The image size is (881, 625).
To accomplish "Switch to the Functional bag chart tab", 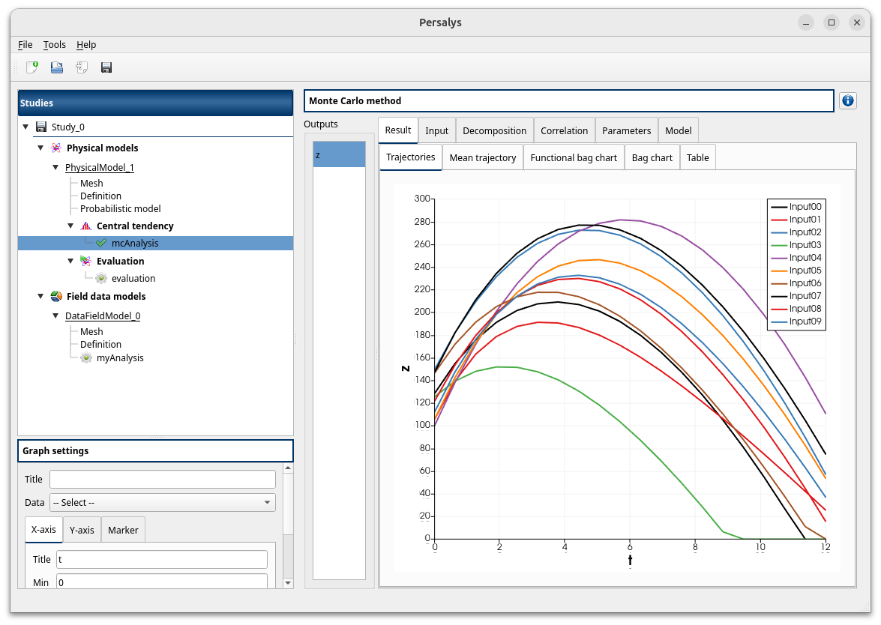I will [574, 158].
